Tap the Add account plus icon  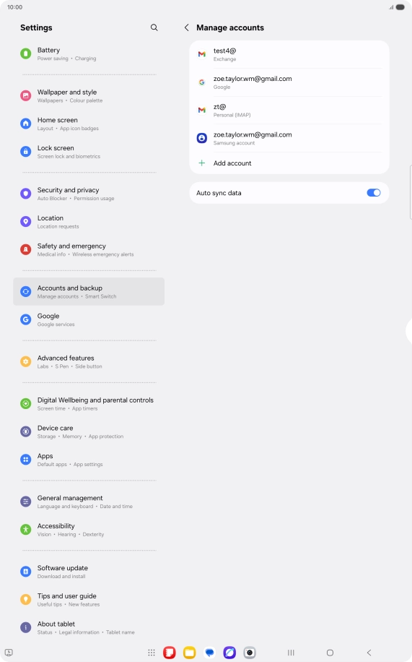pyautogui.click(x=202, y=163)
